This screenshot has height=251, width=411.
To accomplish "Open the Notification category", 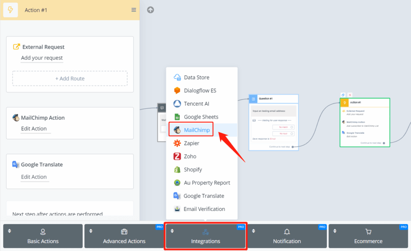I will (x=287, y=237).
